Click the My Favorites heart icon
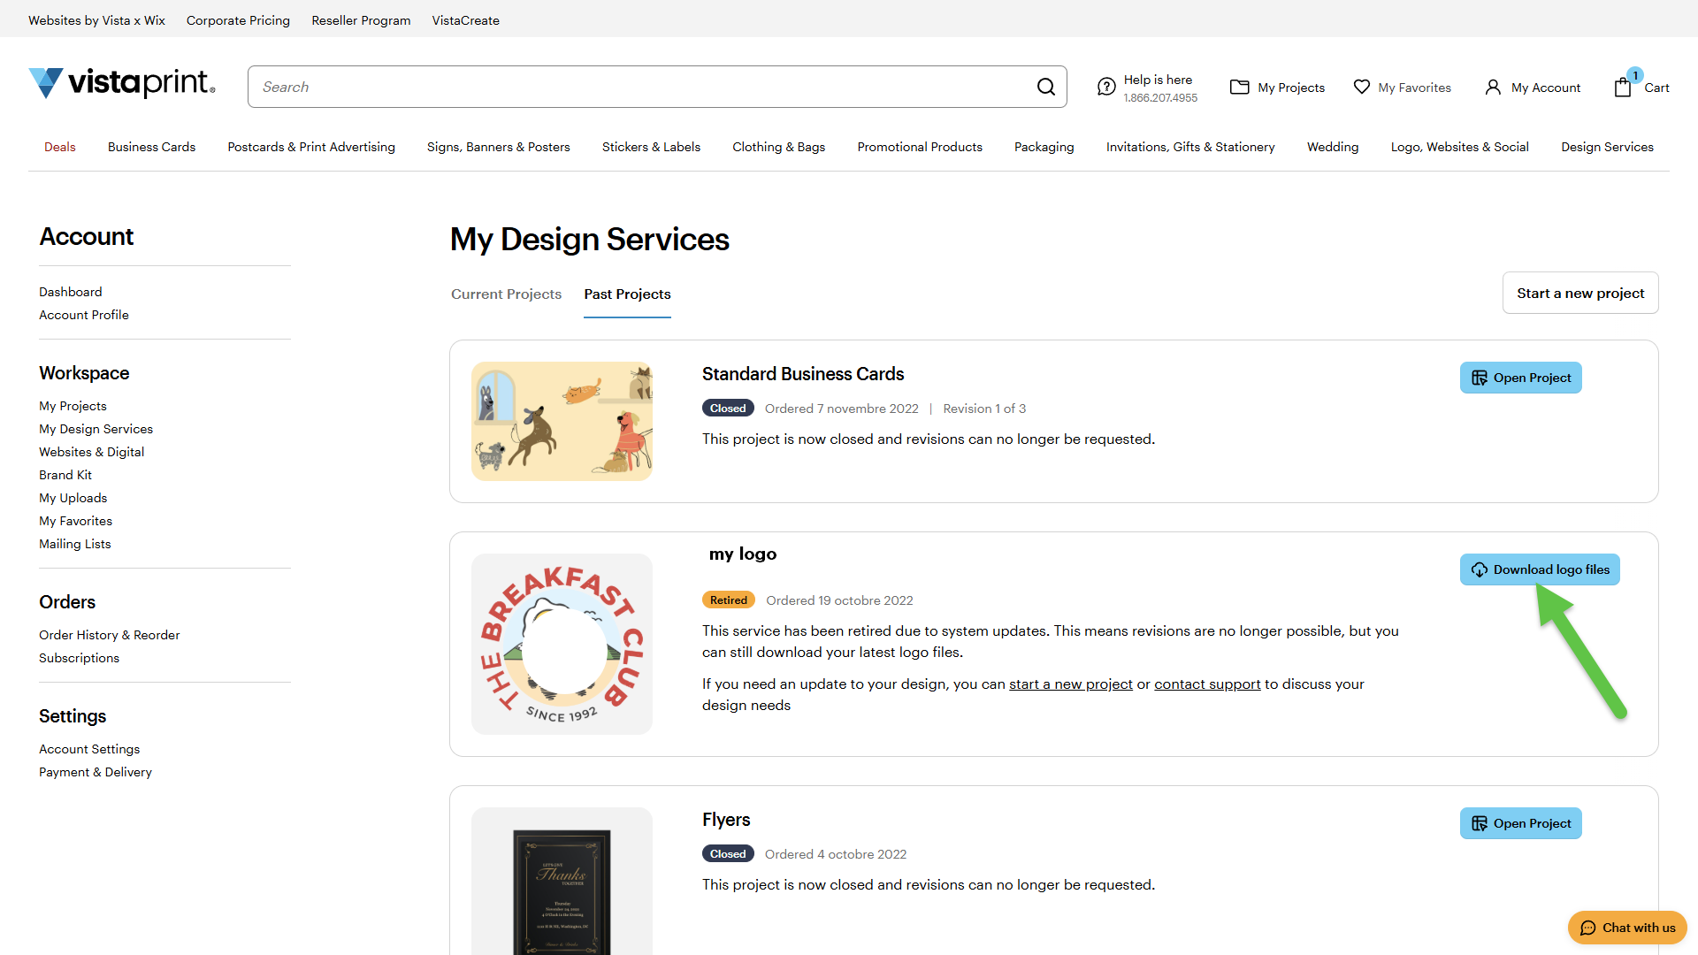Viewport: 1698px width, 955px height. (x=1362, y=87)
